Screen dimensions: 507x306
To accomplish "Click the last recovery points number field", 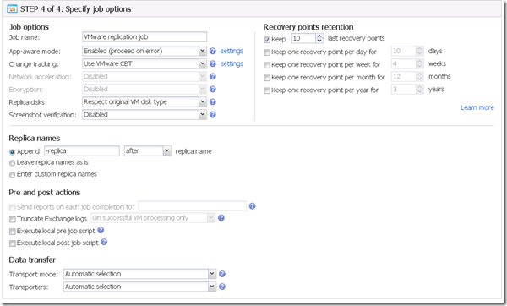I will pos(303,38).
